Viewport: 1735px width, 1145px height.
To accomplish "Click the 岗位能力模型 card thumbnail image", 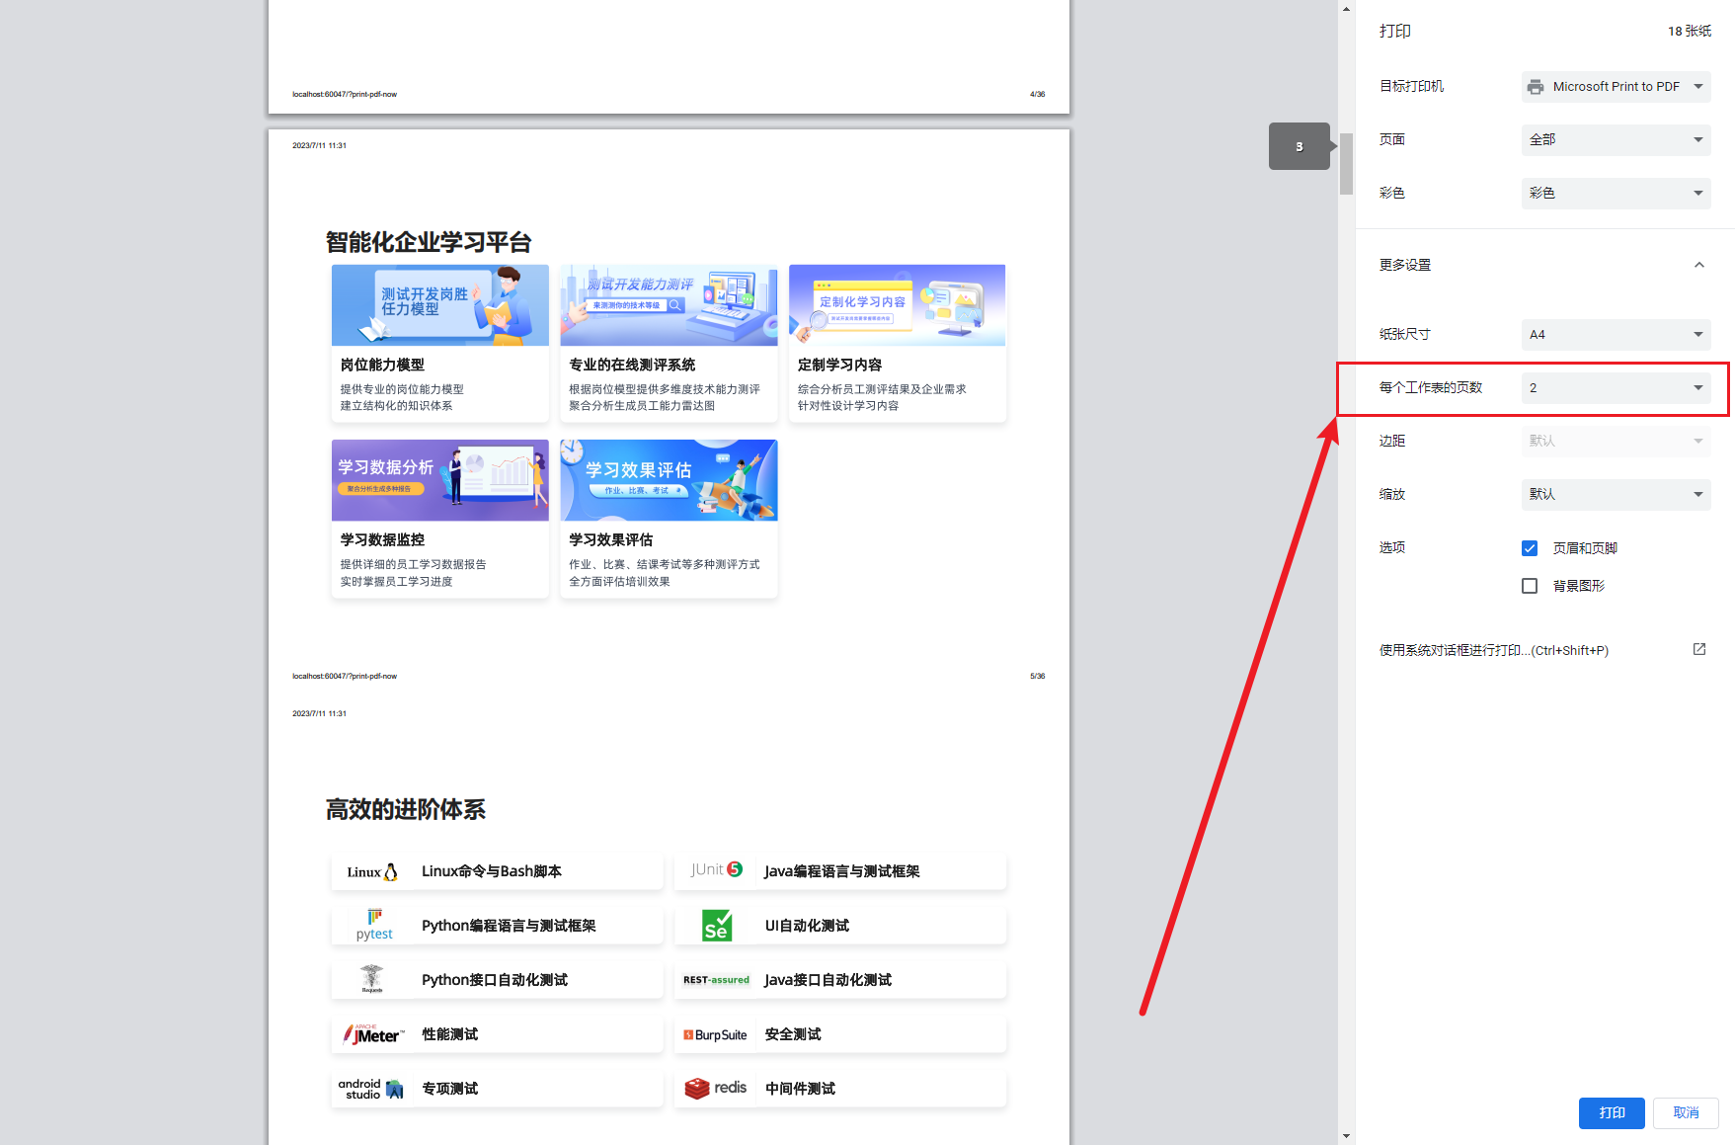I will (x=439, y=305).
